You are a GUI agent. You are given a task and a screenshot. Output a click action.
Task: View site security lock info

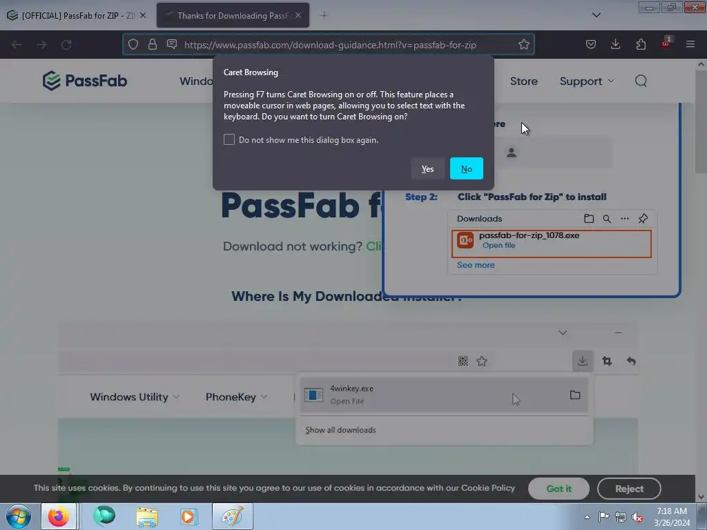coord(153,45)
